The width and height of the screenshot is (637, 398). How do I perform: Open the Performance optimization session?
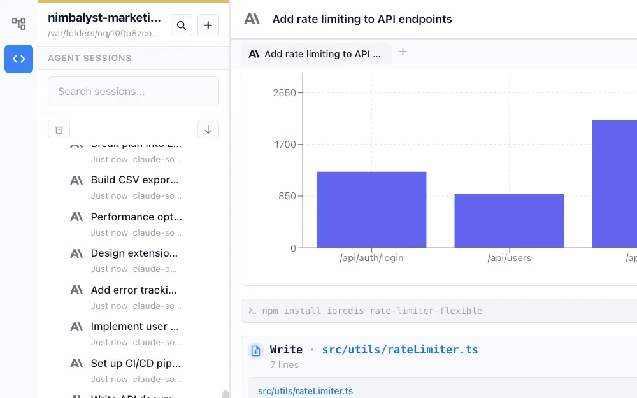[135, 217]
